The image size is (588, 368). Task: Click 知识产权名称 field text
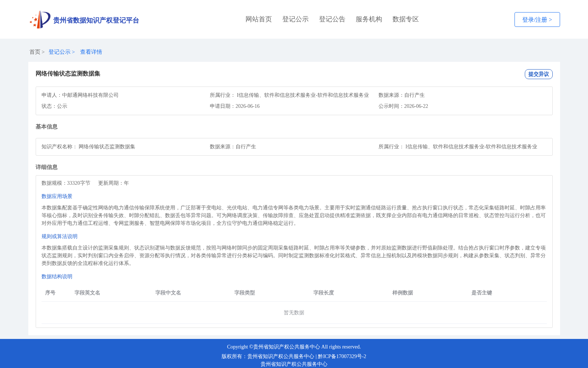tap(88, 146)
